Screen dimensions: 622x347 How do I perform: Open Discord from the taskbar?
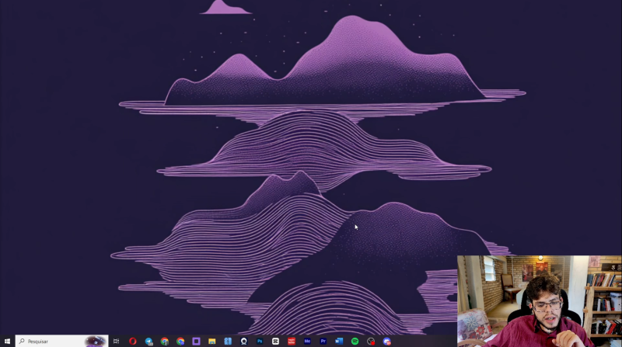[x=387, y=341]
